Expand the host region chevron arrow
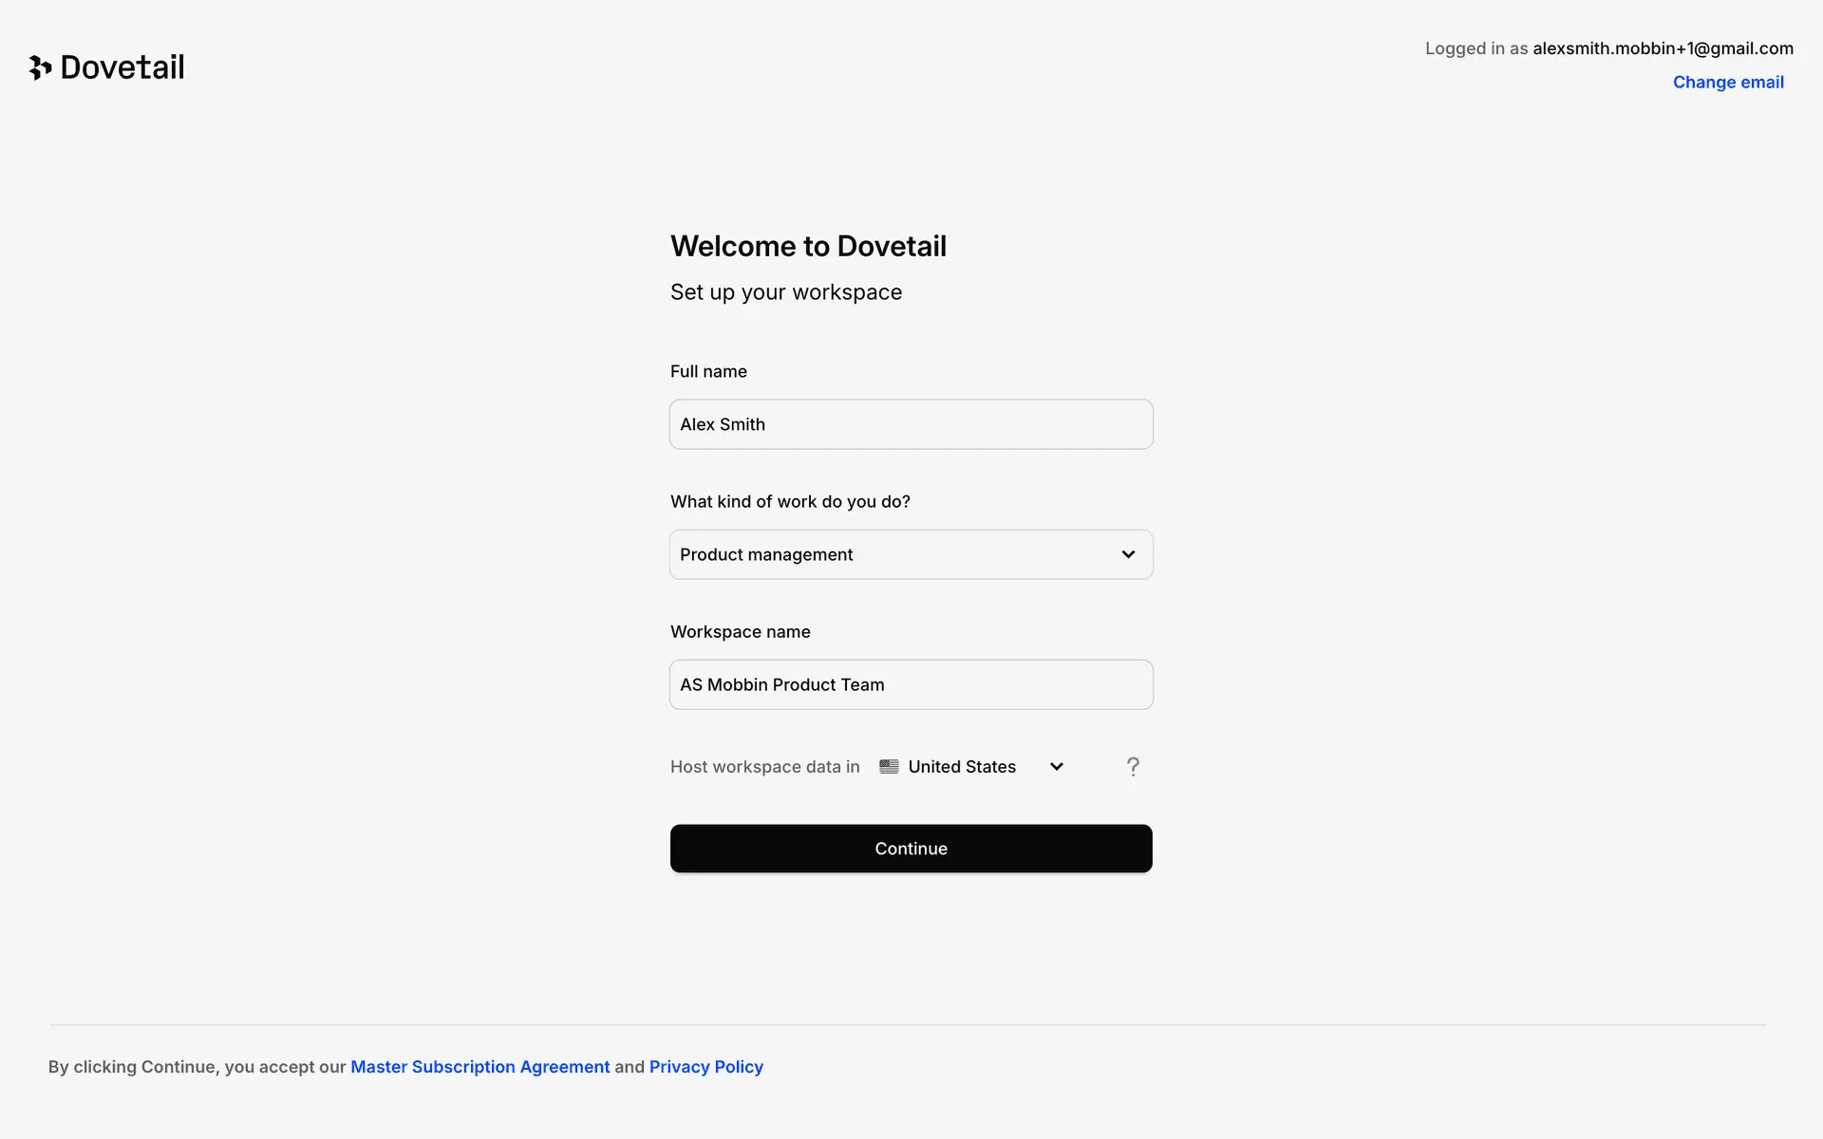 pos(1057,767)
